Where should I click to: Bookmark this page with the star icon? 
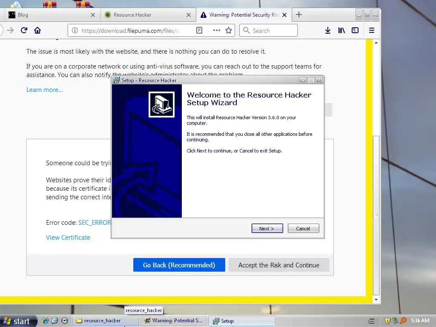click(x=229, y=30)
